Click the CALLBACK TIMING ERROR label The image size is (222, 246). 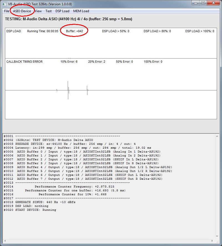(x=24, y=62)
